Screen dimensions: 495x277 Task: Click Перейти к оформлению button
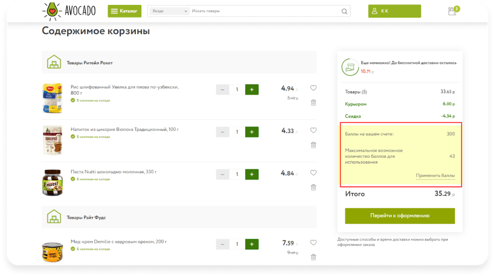400,216
